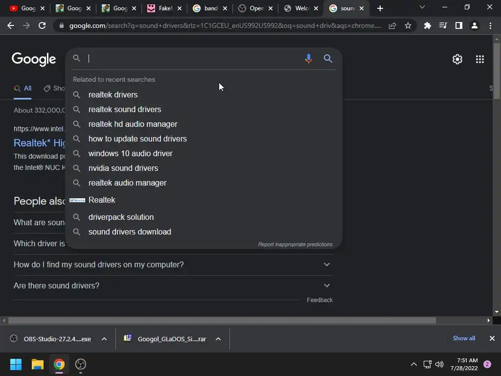
Task: Click the vertical page scrollbar
Action: pos(497,70)
